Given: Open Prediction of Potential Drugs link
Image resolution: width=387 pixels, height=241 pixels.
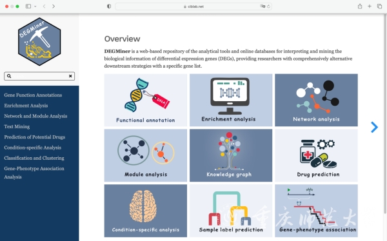Looking at the screenshot, I should [35, 137].
